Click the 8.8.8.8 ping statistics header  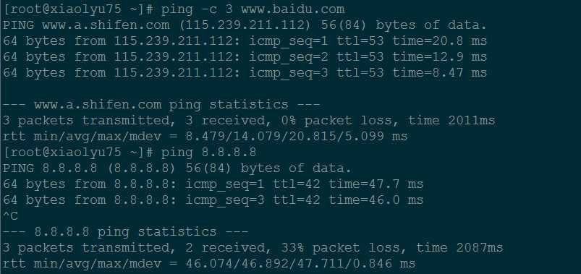tap(125, 232)
